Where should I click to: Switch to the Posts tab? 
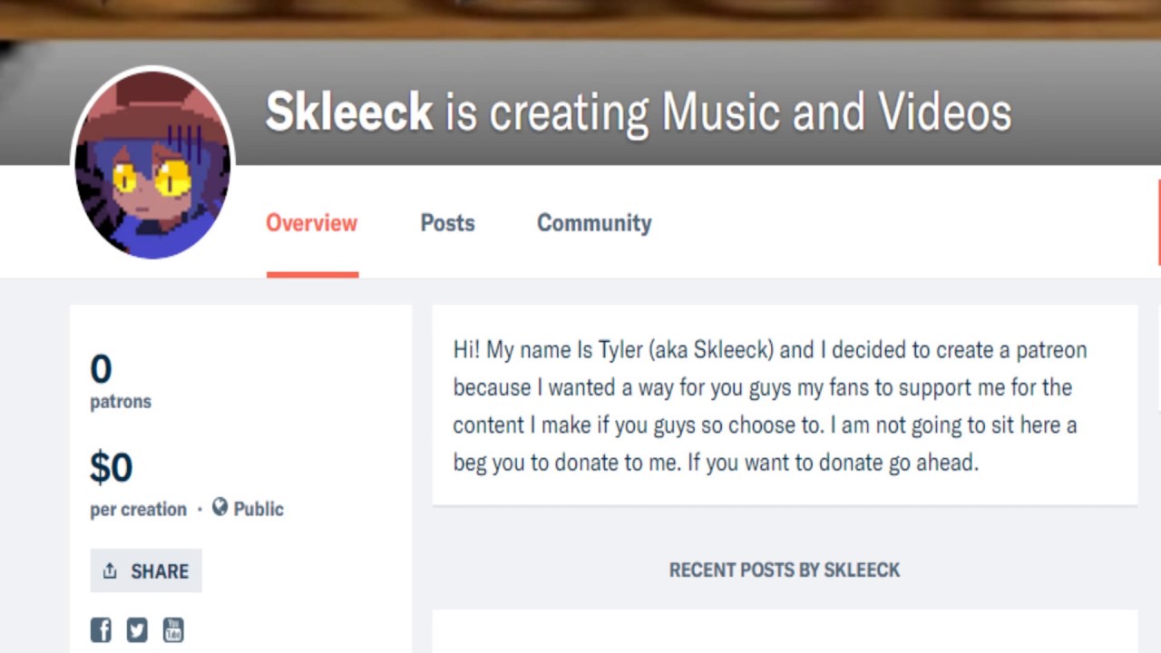pyautogui.click(x=447, y=223)
